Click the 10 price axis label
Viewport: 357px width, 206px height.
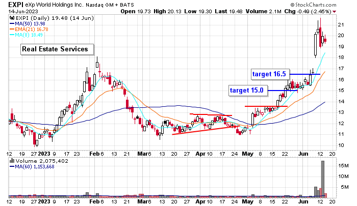pos(341,145)
